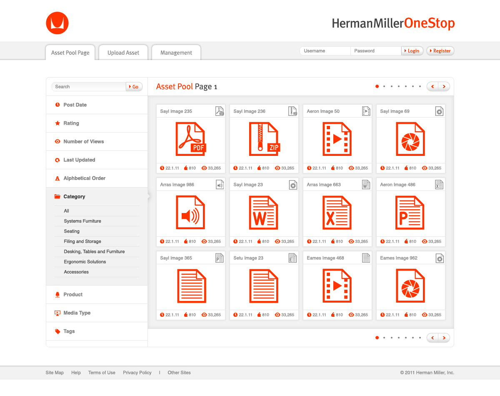Screen dimensions: 500x396
Task: Open the Privacy Policy link
Action: pos(137,373)
